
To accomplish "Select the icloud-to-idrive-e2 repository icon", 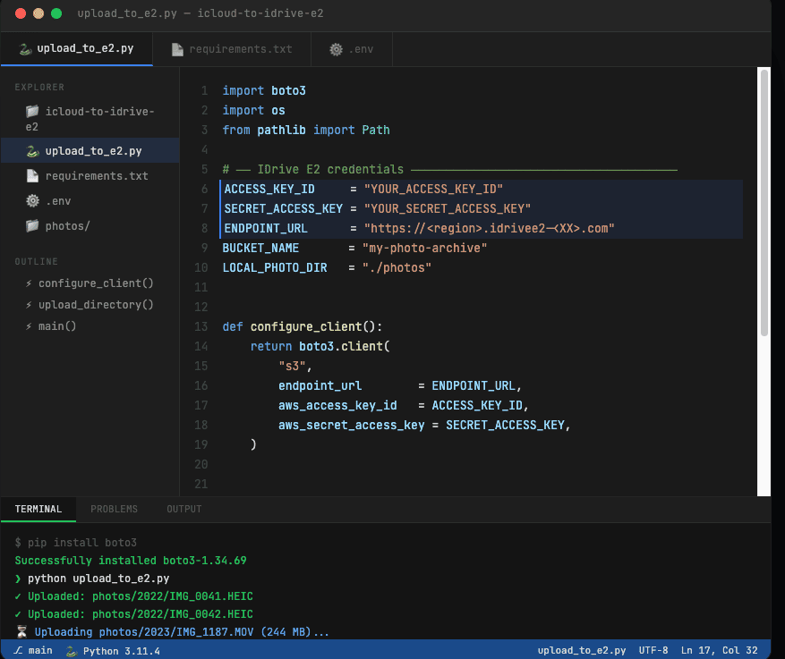I will pyautogui.click(x=31, y=111).
